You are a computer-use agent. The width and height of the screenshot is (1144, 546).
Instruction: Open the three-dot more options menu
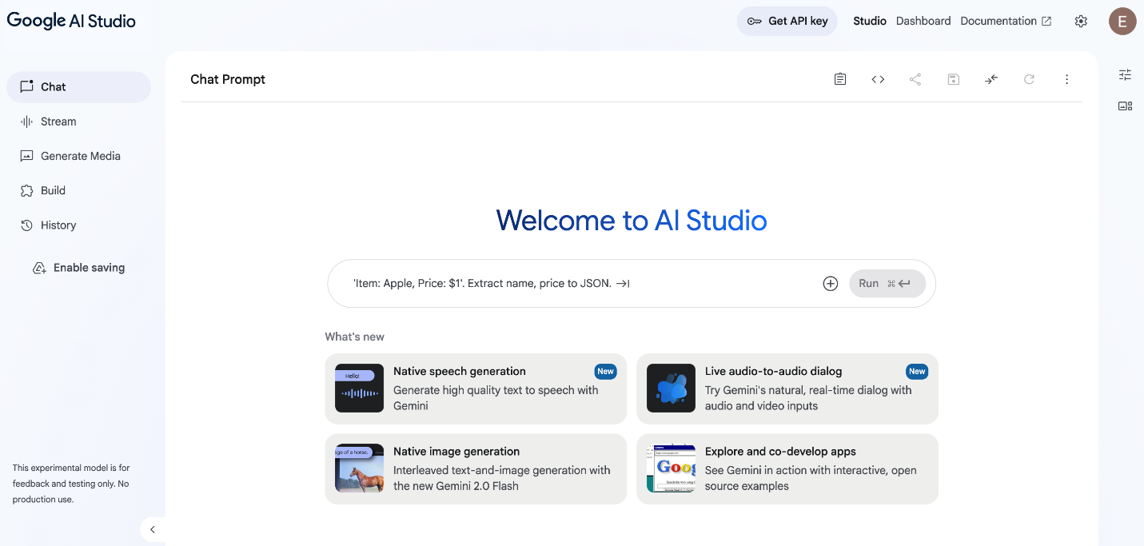coord(1066,79)
